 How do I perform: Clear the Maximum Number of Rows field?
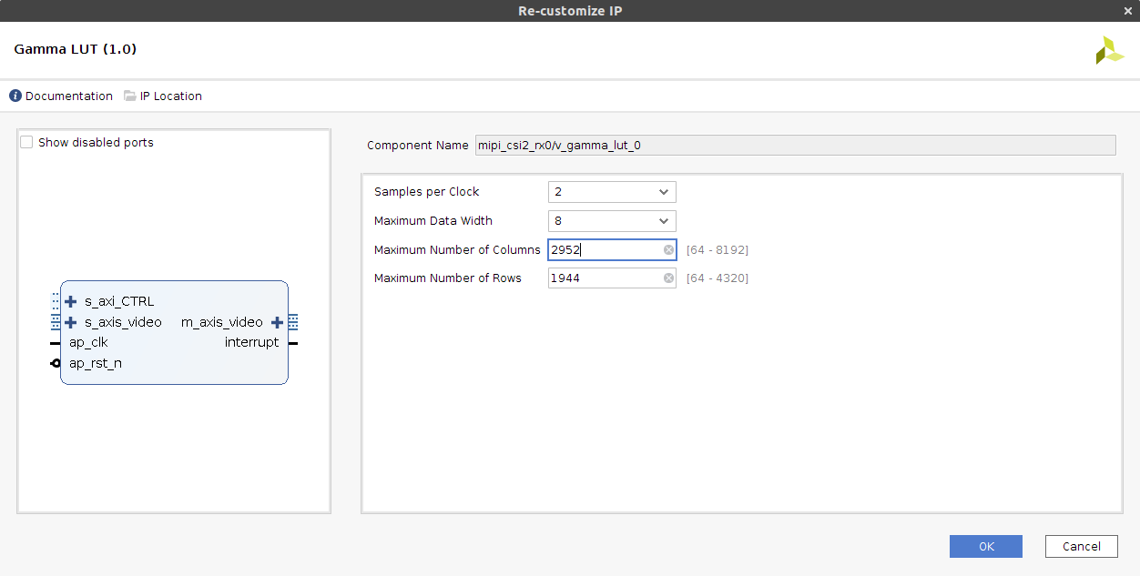pos(668,278)
